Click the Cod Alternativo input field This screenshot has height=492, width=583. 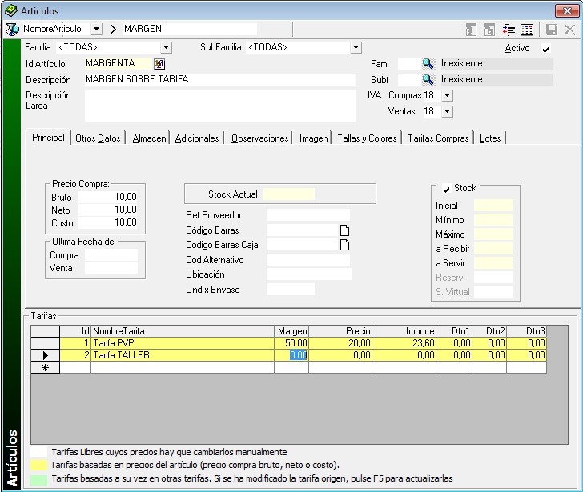(x=308, y=259)
